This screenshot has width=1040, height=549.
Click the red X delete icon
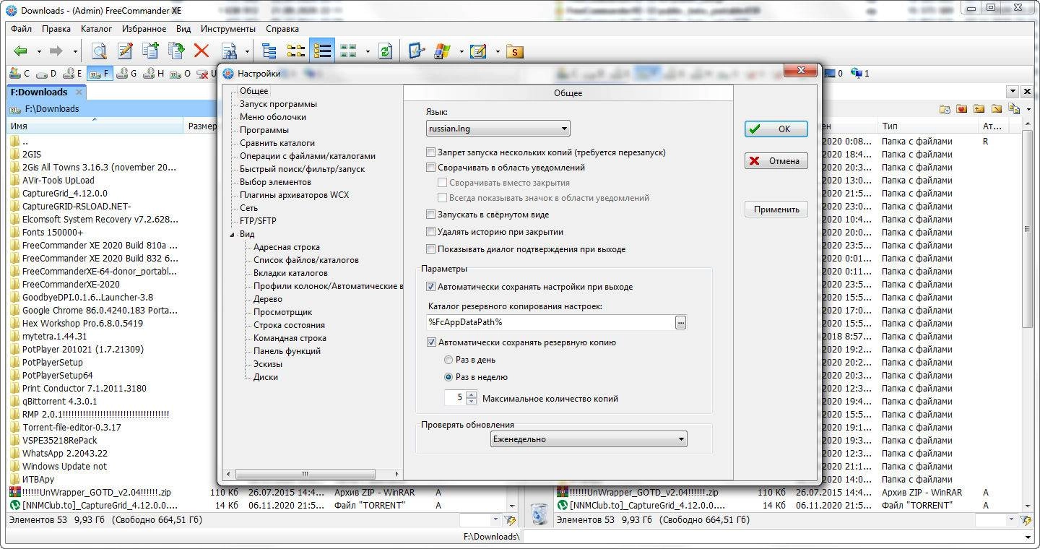pos(201,51)
